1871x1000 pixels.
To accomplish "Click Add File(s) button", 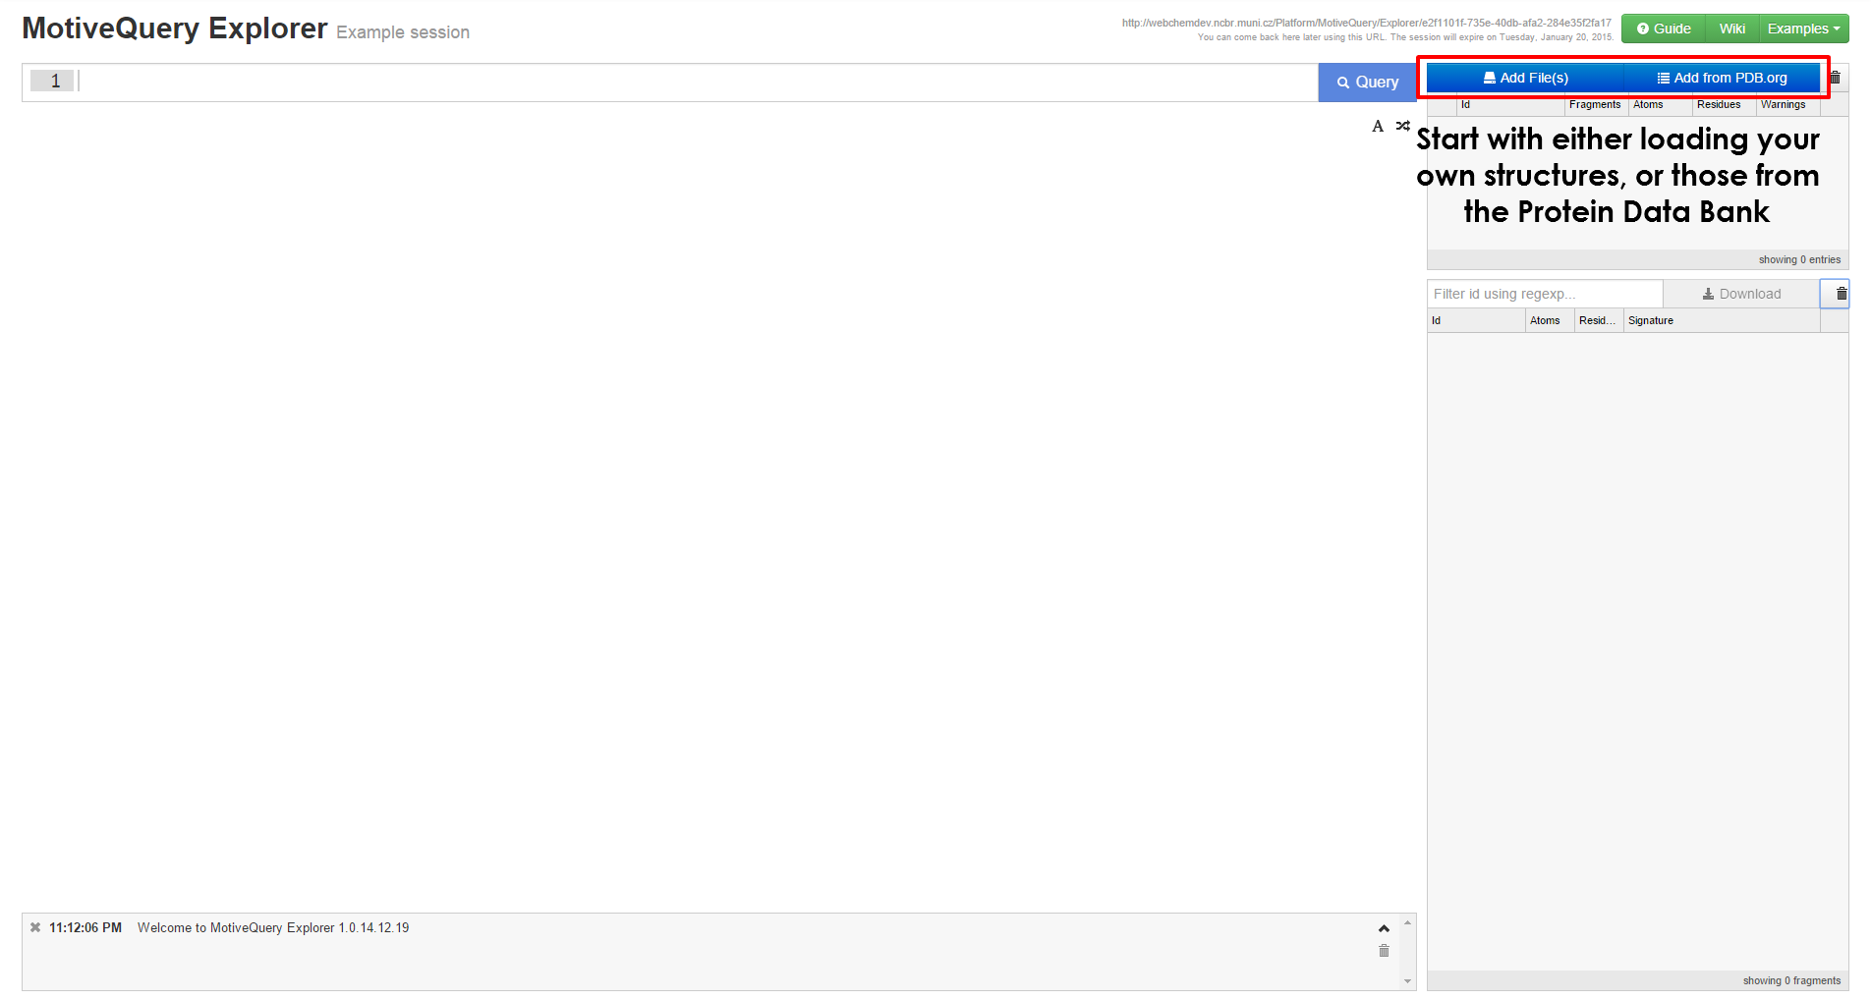I will (x=1525, y=78).
